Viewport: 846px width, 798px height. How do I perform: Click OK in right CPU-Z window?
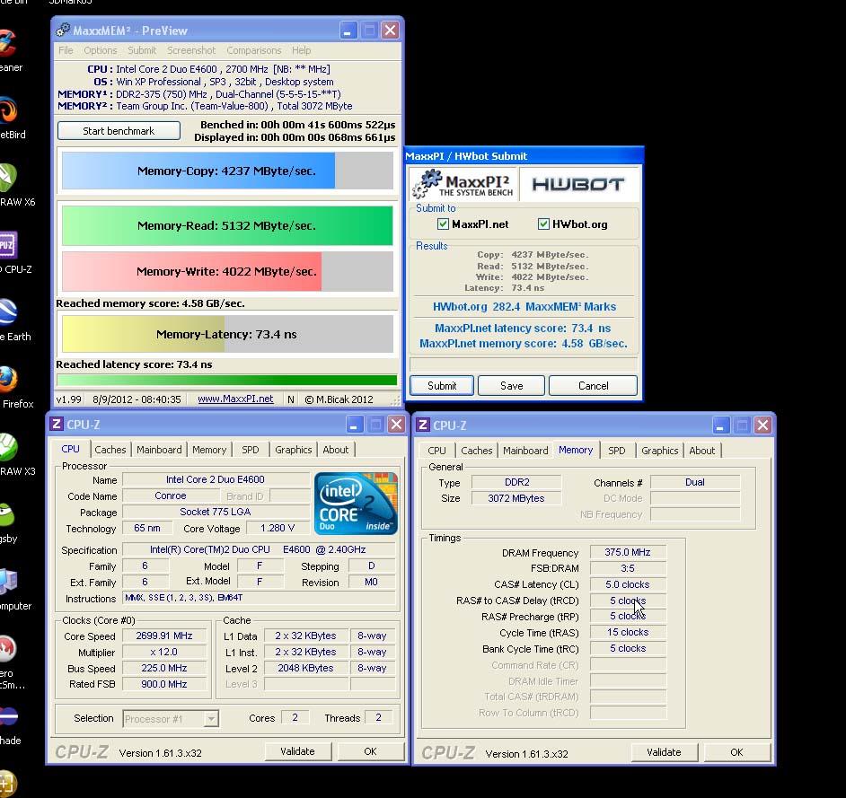pos(736,753)
